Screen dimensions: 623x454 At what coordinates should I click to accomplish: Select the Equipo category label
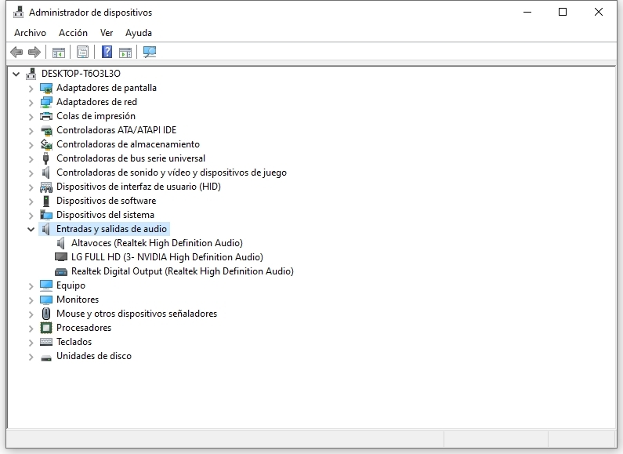71,285
